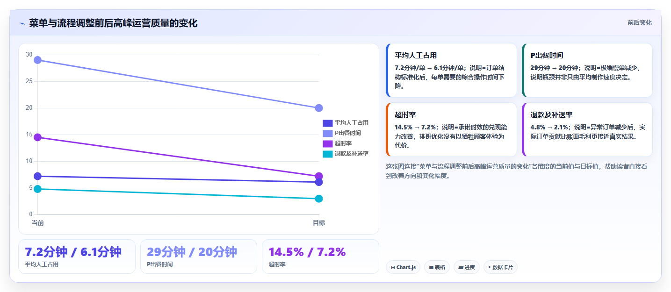Click the 表格 tag

(x=437, y=267)
